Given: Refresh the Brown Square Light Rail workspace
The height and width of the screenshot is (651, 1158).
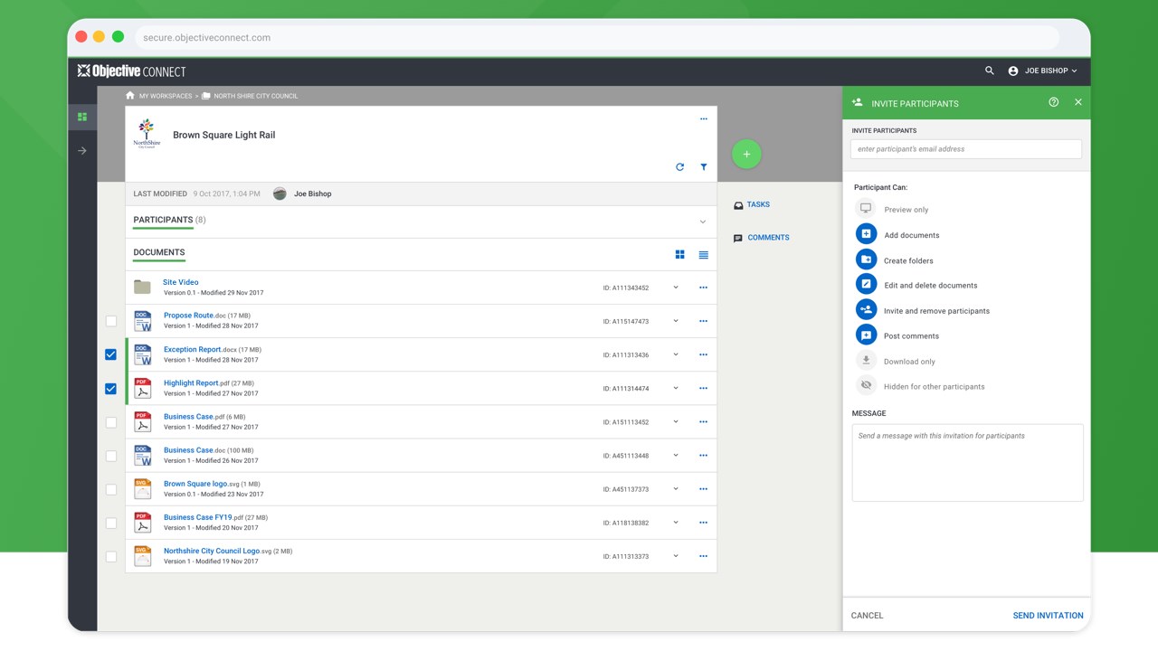Looking at the screenshot, I should coord(680,167).
